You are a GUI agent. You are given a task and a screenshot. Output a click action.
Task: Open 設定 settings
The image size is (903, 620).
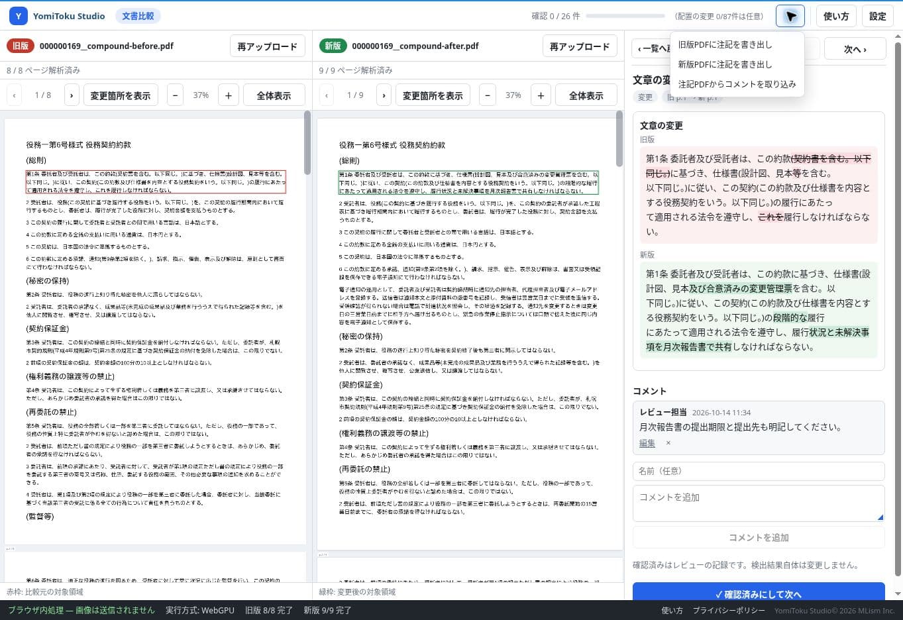(x=878, y=16)
